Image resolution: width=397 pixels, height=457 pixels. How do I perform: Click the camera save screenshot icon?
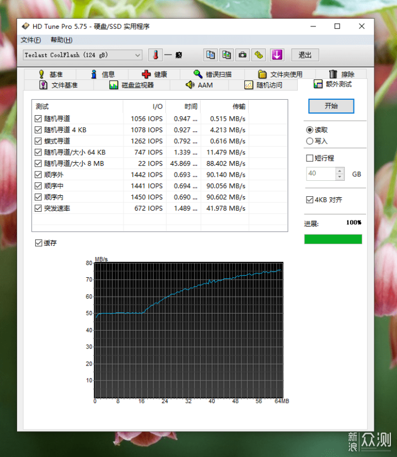click(x=242, y=55)
